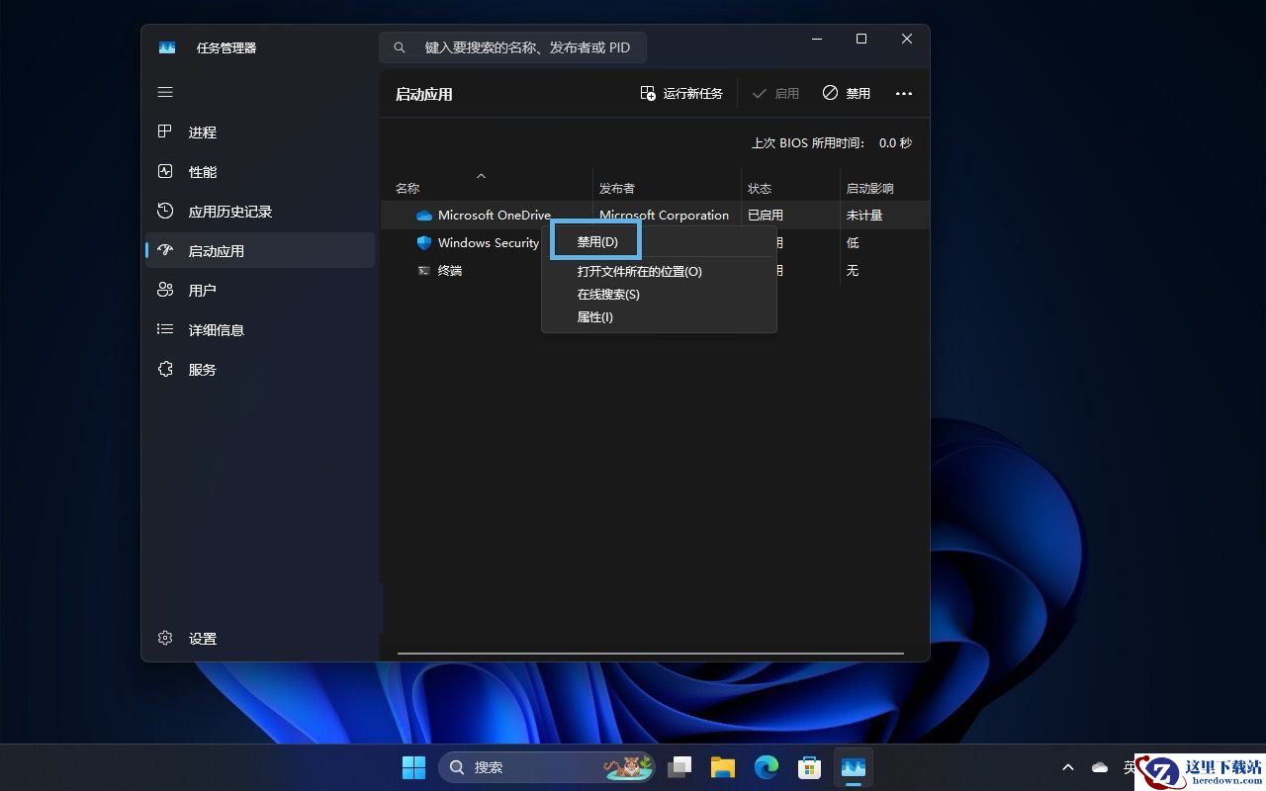Open 设置 (Settings) in Task Manager
The width and height of the screenshot is (1266, 791).
[260, 639]
